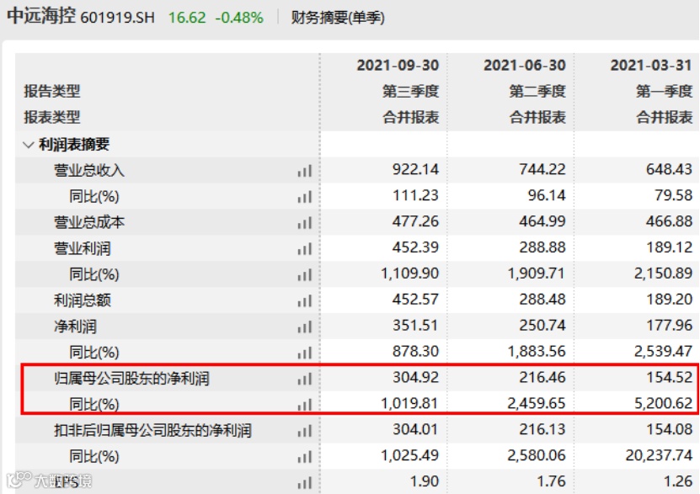700x494 pixels.
Task: Select the 营业利润 row label
Action: coord(83,248)
